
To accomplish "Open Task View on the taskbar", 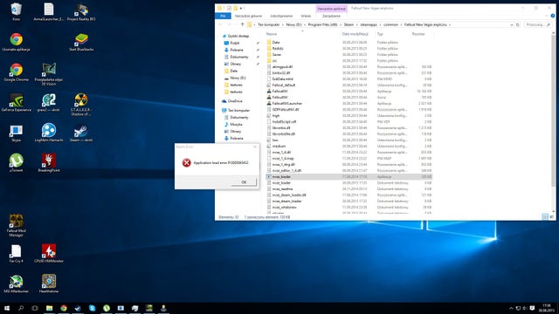I will [35, 308].
